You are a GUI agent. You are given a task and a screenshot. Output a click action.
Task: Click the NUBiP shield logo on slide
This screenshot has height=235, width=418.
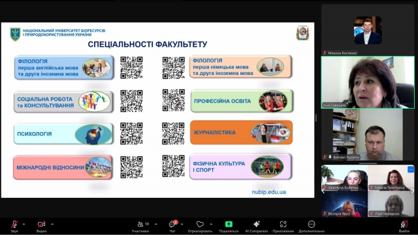pyautogui.click(x=15, y=35)
